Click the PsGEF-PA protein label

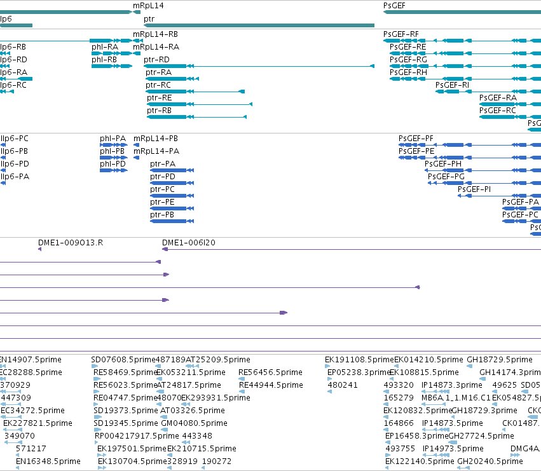coord(521,203)
